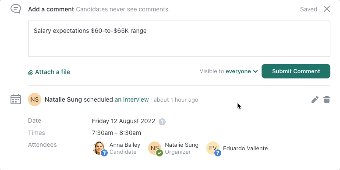The width and height of the screenshot is (340, 170).
Task: Submit the comment
Action: [296, 71]
